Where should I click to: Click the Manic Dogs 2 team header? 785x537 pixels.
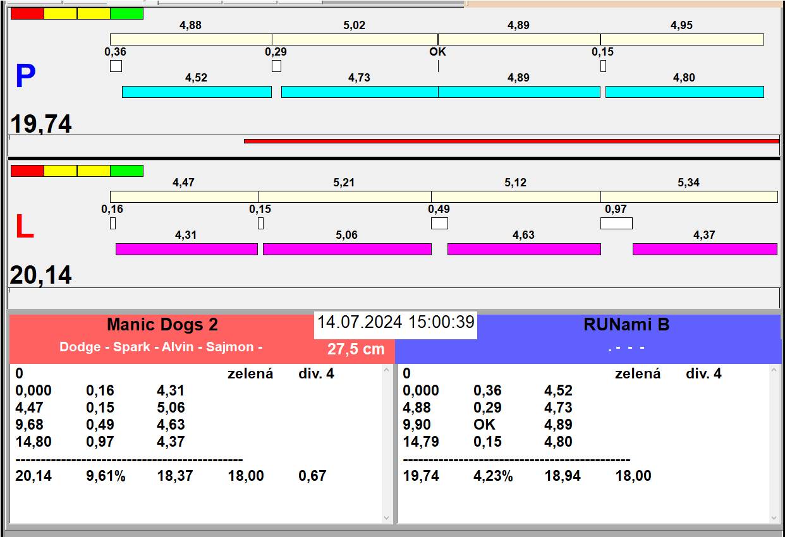162,325
